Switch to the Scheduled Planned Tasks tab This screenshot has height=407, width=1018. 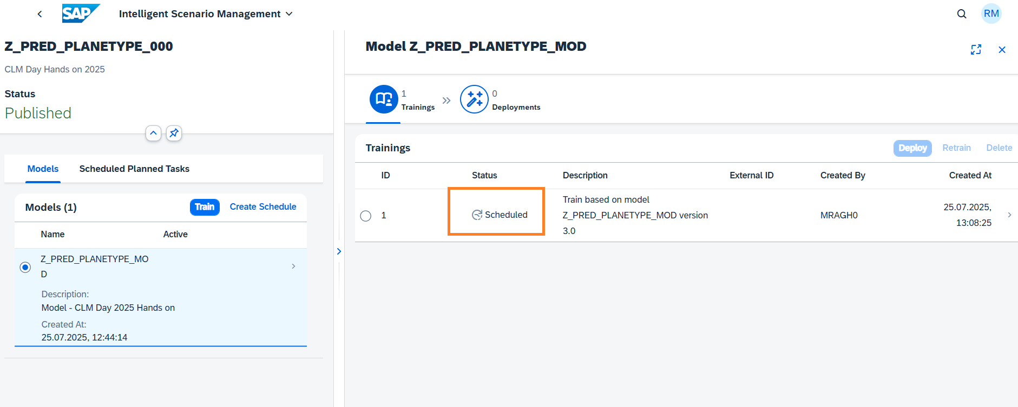(134, 169)
